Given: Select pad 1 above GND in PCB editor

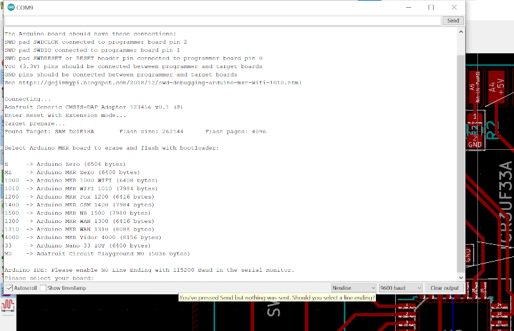Looking at the screenshot, I should [475, 120].
